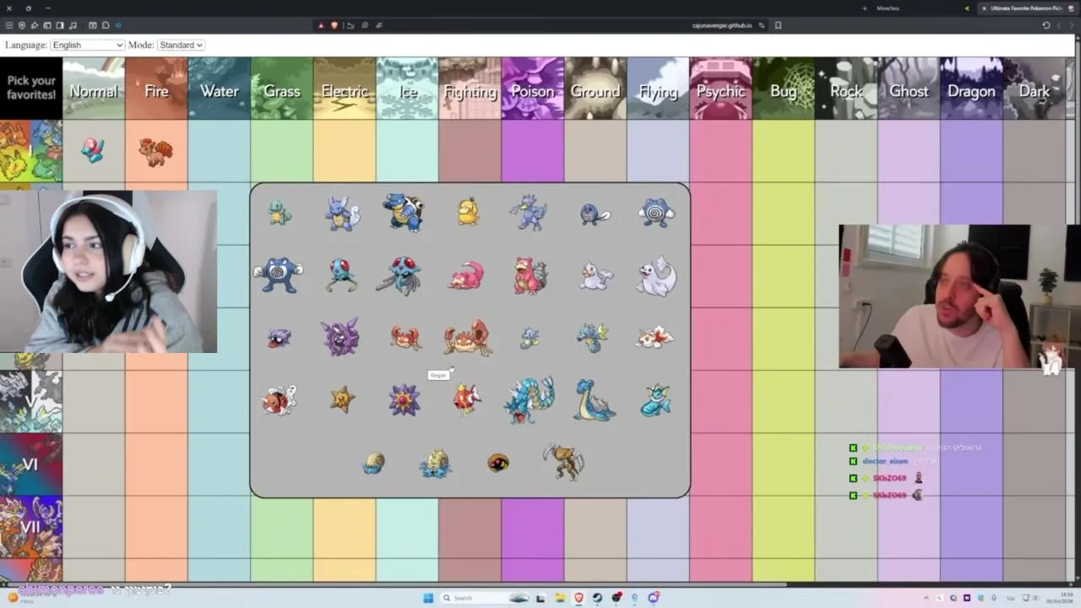Pick Staryu from the grid
This screenshot has height=608, width=1081.
[x=342, y=400]
